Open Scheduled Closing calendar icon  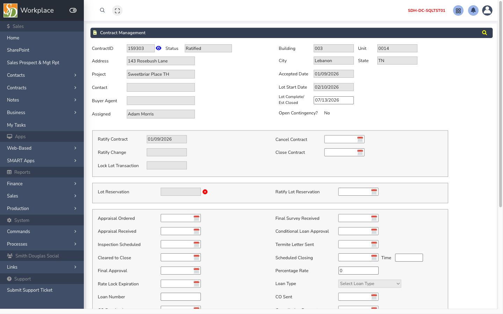point(374,257)
